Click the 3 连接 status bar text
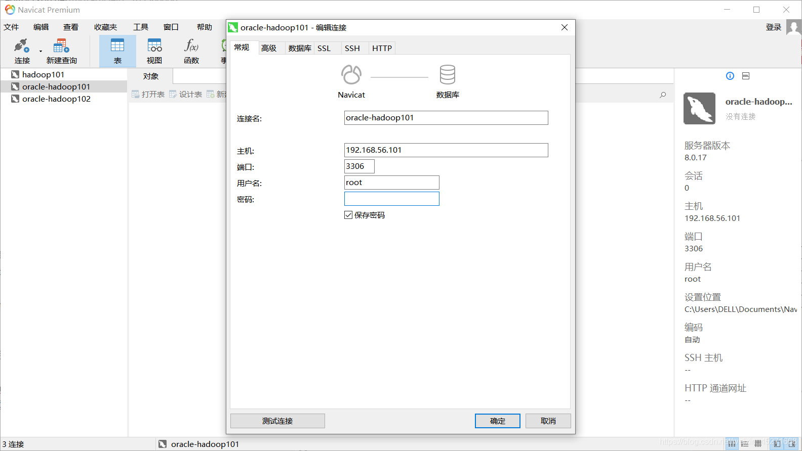Screen dimensions: 802x451 tap(13, 444)
